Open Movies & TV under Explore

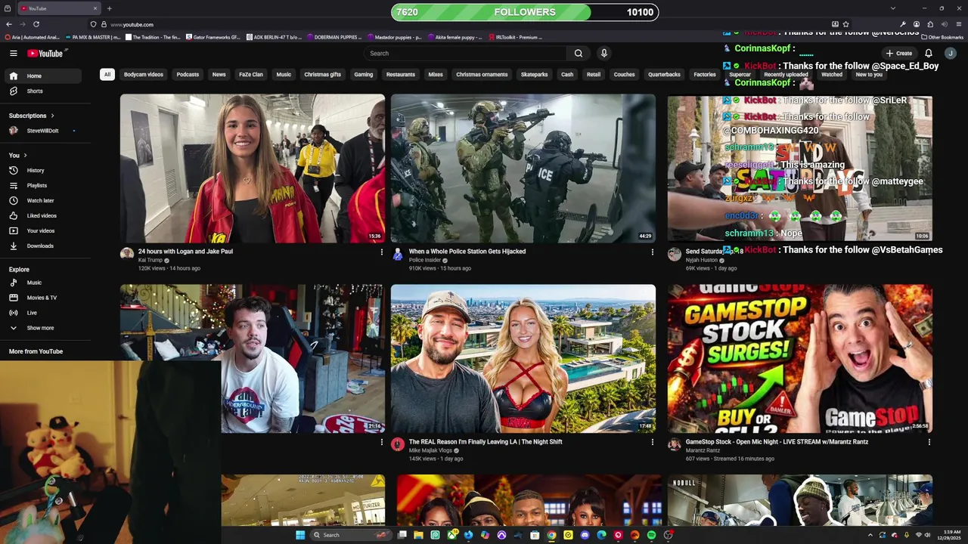[42, 298]
